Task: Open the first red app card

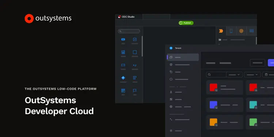Action: [x=225, y=87]
